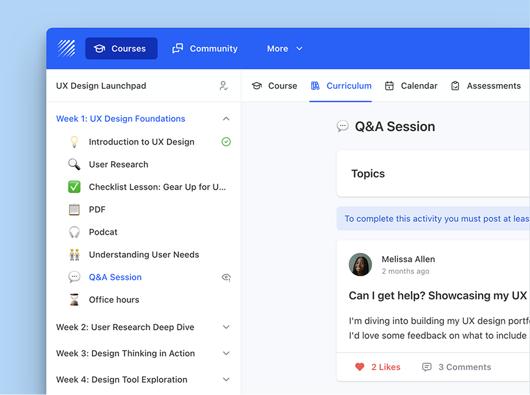530x395 pixels.
Task: Open the 3 Comments on Melissa Allen's post
Action: click(x=456, y=366)
